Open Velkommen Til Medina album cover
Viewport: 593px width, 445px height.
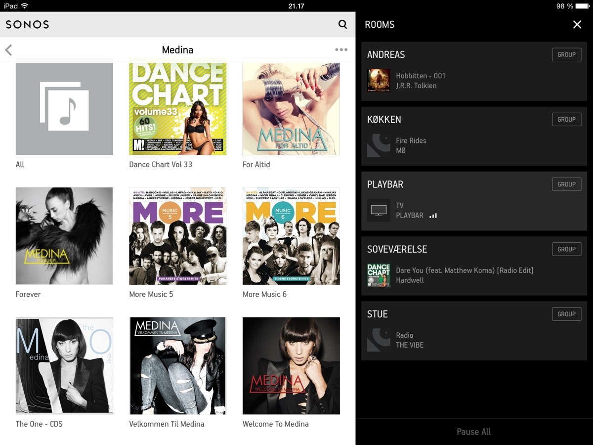click(x=178, y=366)
